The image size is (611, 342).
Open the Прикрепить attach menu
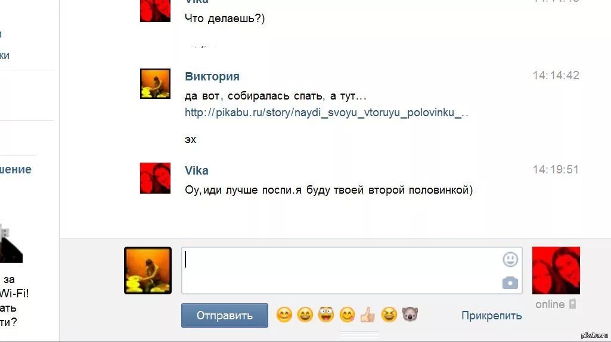pyautogui.click(x=491, y=316)
